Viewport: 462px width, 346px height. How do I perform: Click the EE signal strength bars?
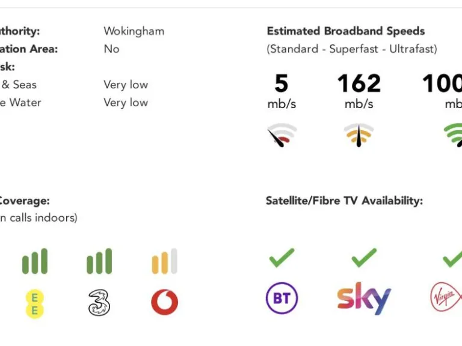(34, 261)
